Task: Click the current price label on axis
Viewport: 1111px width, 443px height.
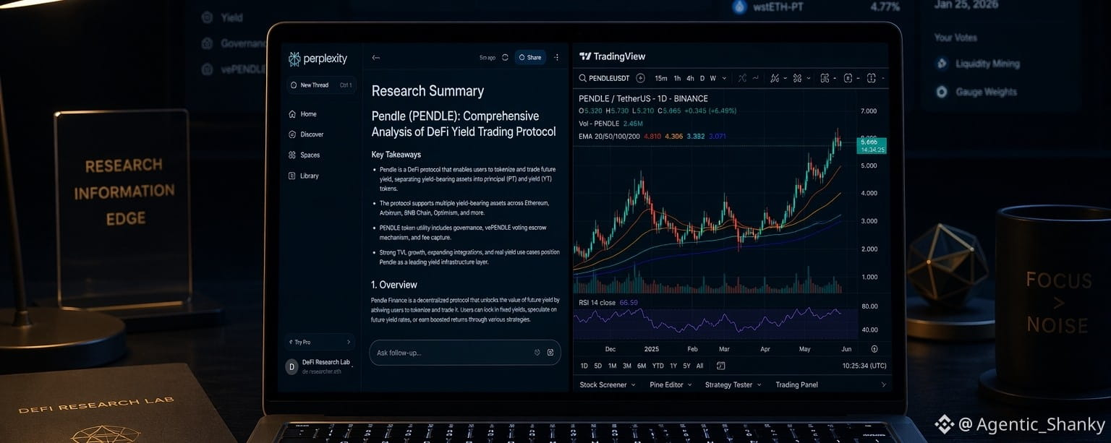Action: (x=872, y=146)
